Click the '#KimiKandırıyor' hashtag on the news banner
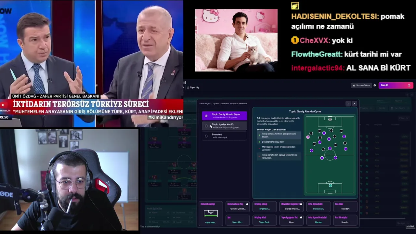This screenshot has width=416, height=234. coord(165,117)
